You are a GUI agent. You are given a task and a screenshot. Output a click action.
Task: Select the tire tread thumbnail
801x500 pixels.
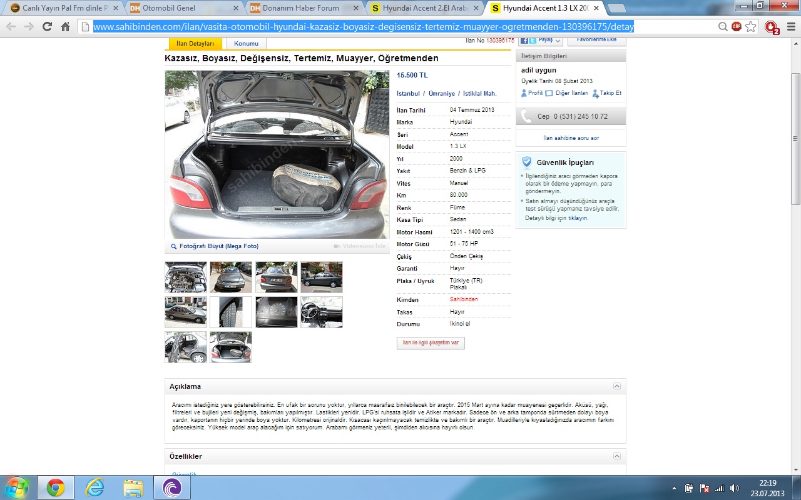[231, 312]
